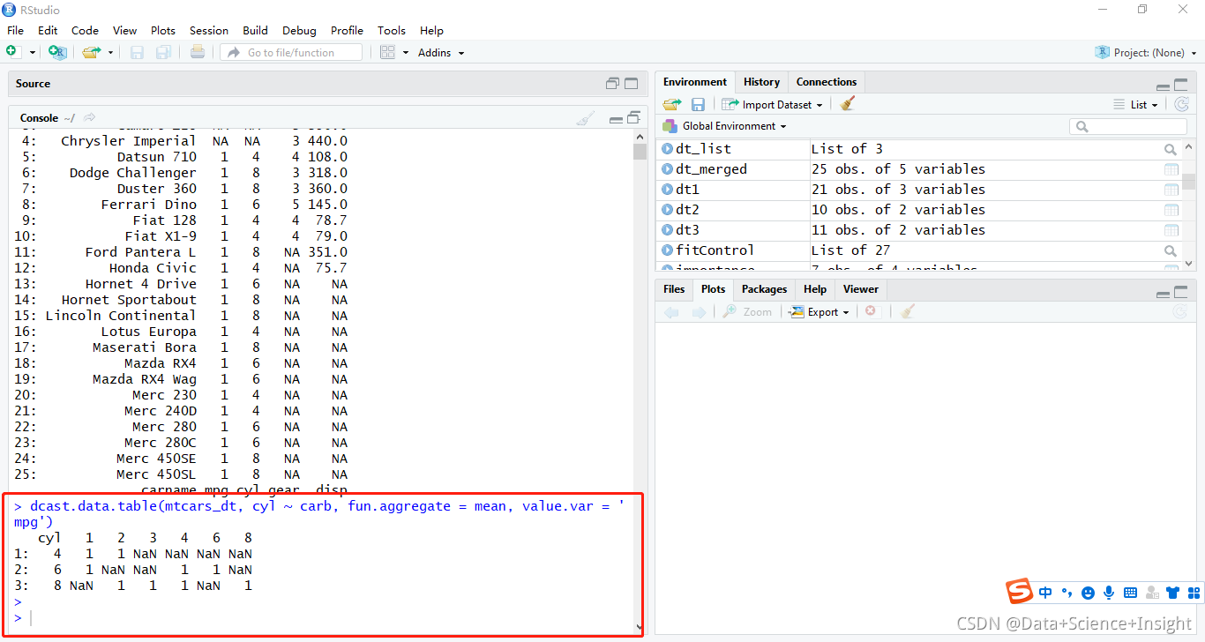Open the List display mode dropdown
The image size is (1205, 642).
(1137, 103)
